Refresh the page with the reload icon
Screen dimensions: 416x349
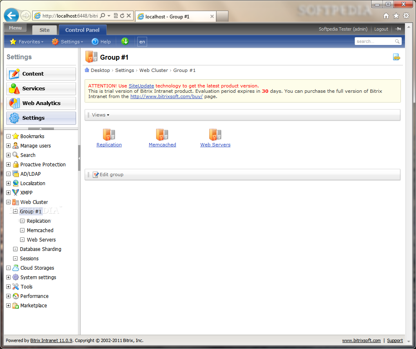pos(122,16)
